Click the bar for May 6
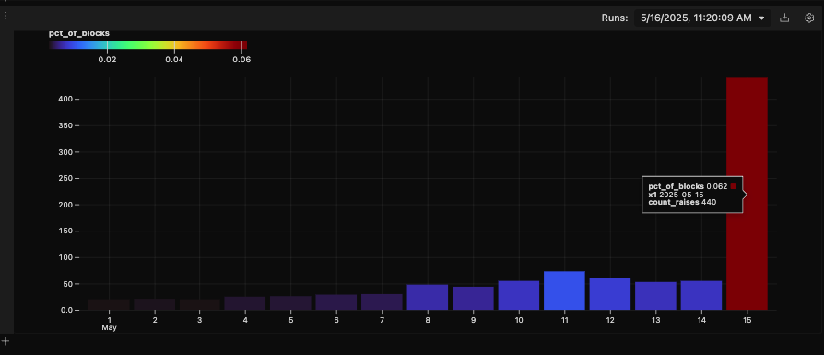This screenshot has height=355, width=824. [336, 302]
